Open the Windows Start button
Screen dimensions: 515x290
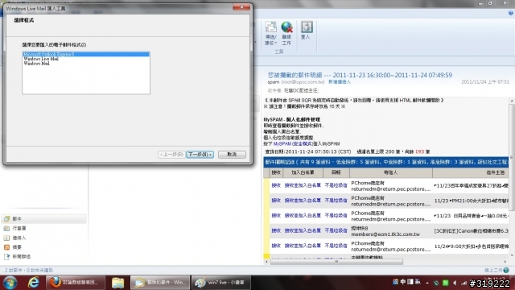[10, 283]
